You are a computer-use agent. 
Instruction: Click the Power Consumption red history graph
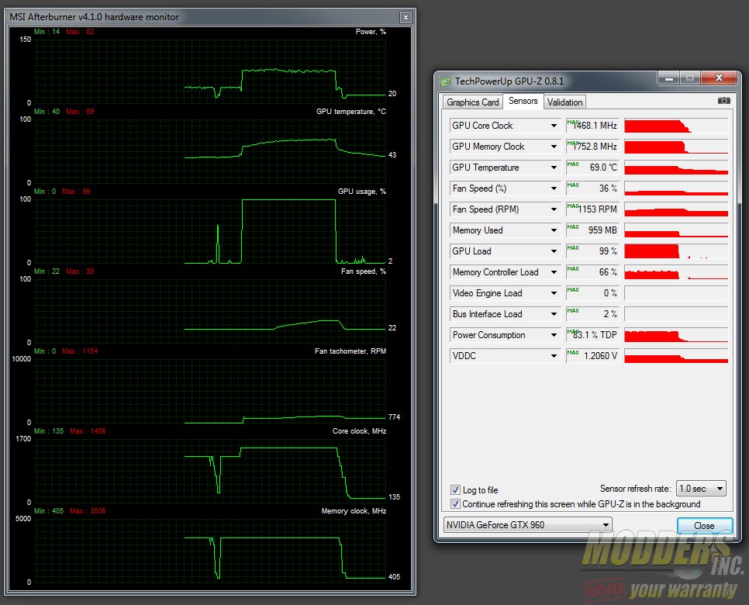point(676,335)
